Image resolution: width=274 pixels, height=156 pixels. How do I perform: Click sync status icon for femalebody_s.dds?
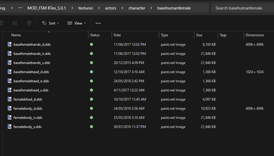click(x=91, y=127)
